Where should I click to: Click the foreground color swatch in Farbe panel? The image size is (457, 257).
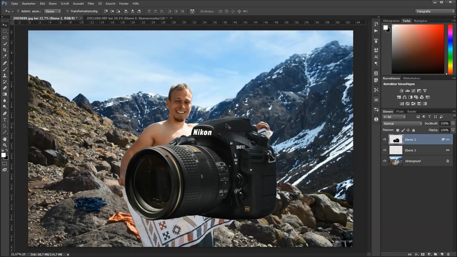pos(386,27)
